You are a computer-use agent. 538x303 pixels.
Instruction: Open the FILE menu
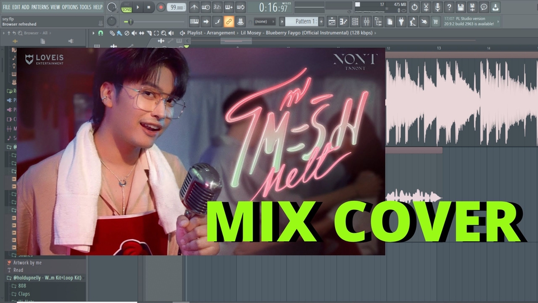[6, 7]
